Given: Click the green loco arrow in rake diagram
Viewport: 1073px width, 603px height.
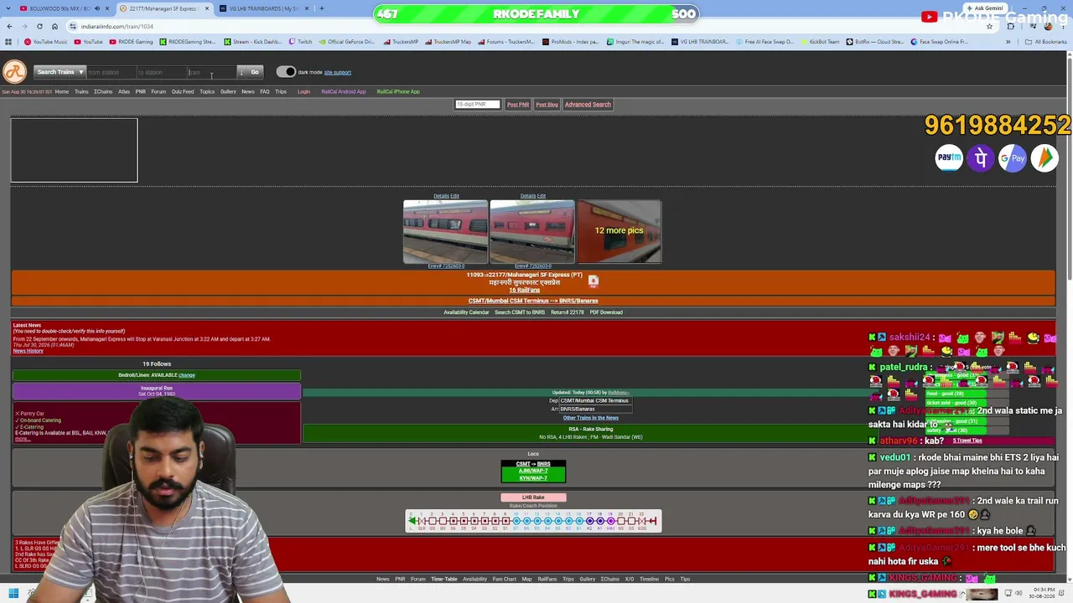Looking at the screenshot, I should [412, 521].
